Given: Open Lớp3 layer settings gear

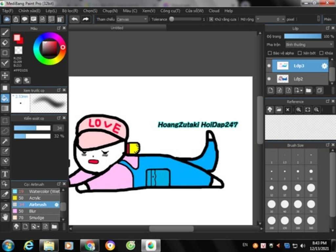Looking at the screenshot, I should (325, 66).
